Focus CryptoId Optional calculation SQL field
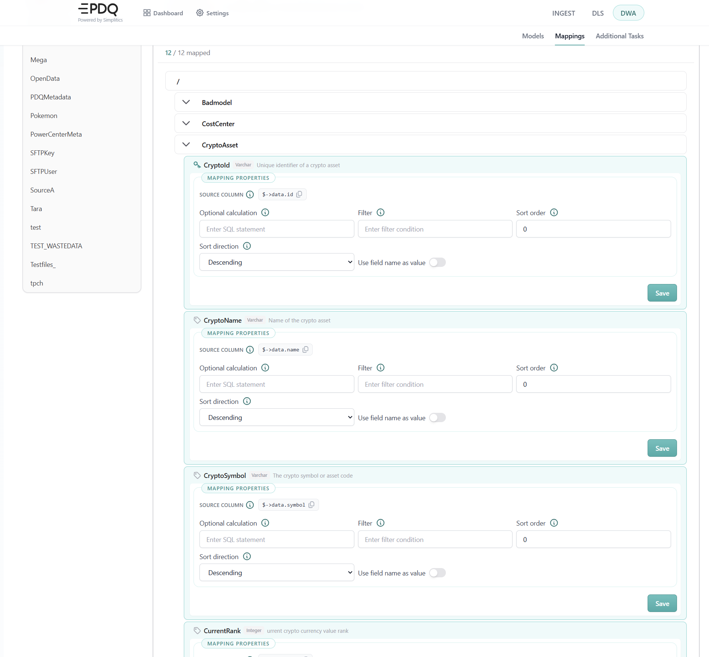Viewport: 709px width, 657px height. point(277,229)
